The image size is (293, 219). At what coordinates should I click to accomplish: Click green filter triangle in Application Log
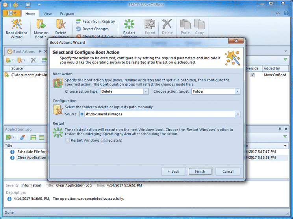[285, 137]
